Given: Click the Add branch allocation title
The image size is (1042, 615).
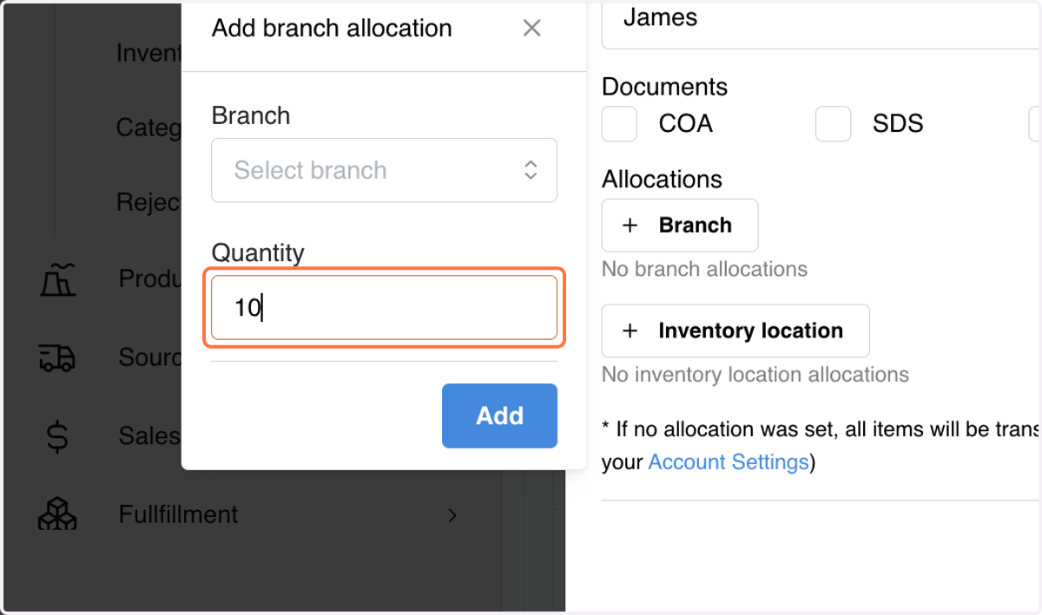Looking at the screenshot, I should 332,29.
